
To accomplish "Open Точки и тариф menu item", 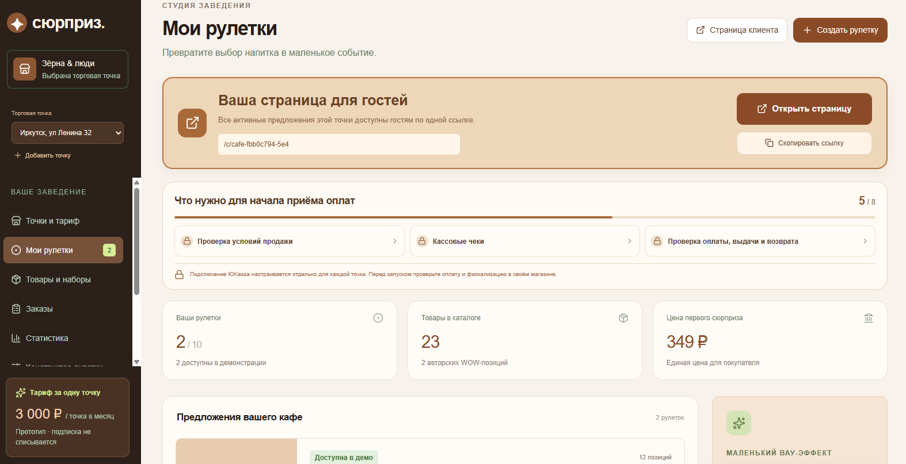I will [x=63, y=221].
